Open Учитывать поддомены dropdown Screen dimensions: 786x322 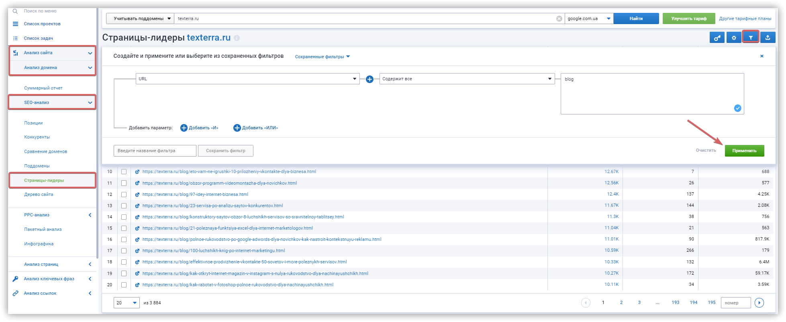(140, 18)
